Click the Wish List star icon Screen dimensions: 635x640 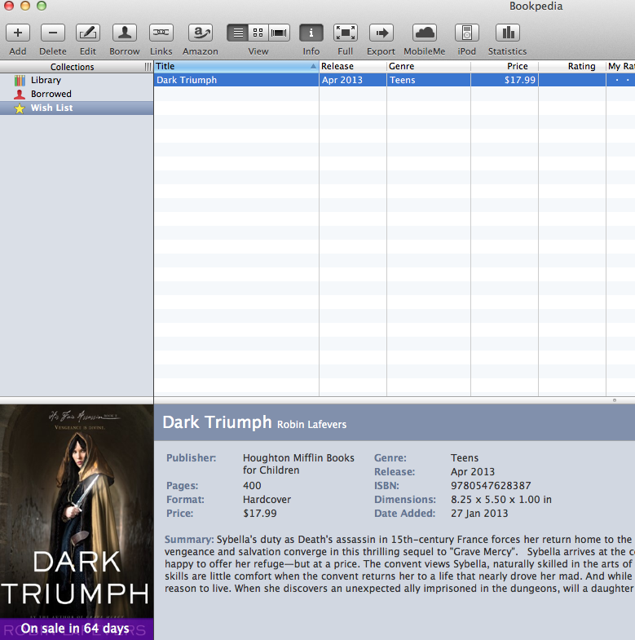tap(20, 108)
